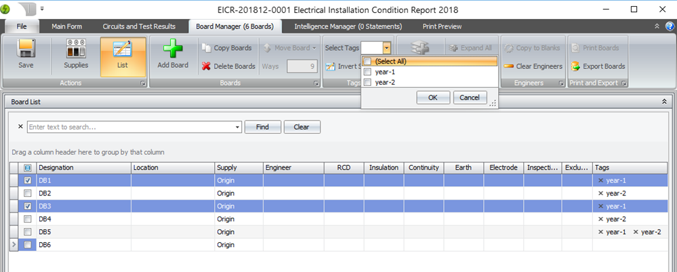Viewport: 677px width, 272px height.
Task: Switch to Circuits and Test Results tab
Action: [x=139, y=26]
